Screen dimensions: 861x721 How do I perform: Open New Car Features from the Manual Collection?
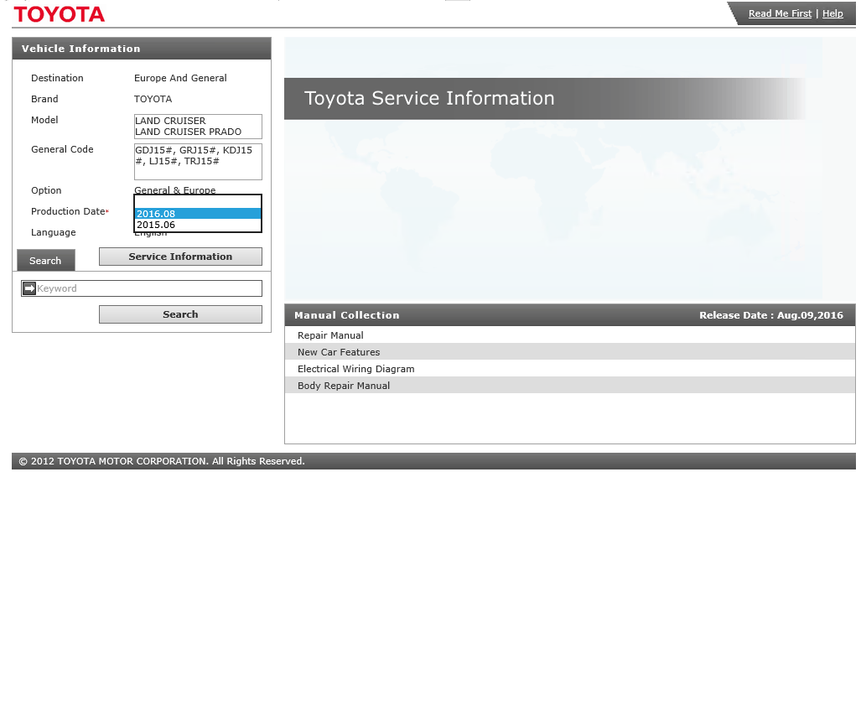[339, 352]
